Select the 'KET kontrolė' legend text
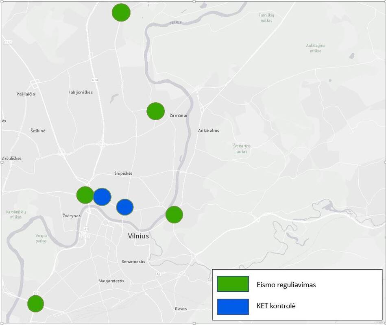This screenshot has width=386, height=325. pyautogui.click(x=276, y=306)
